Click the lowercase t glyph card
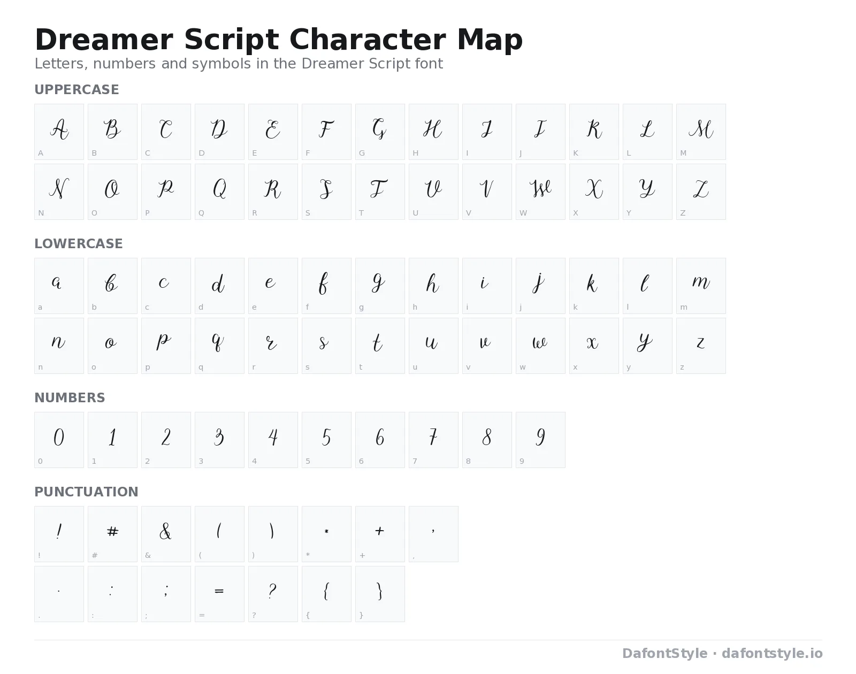The width and height of the screenshot is (856, 674). (x=380, y=346)
